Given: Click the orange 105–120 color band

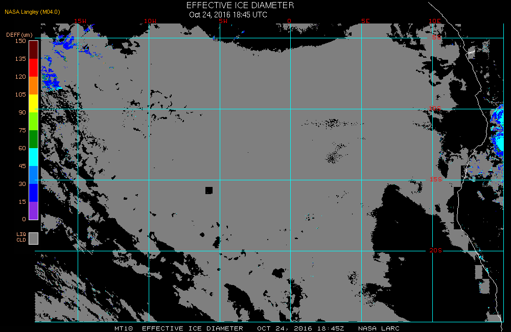Looking at the screenshot, I should 34,85.
